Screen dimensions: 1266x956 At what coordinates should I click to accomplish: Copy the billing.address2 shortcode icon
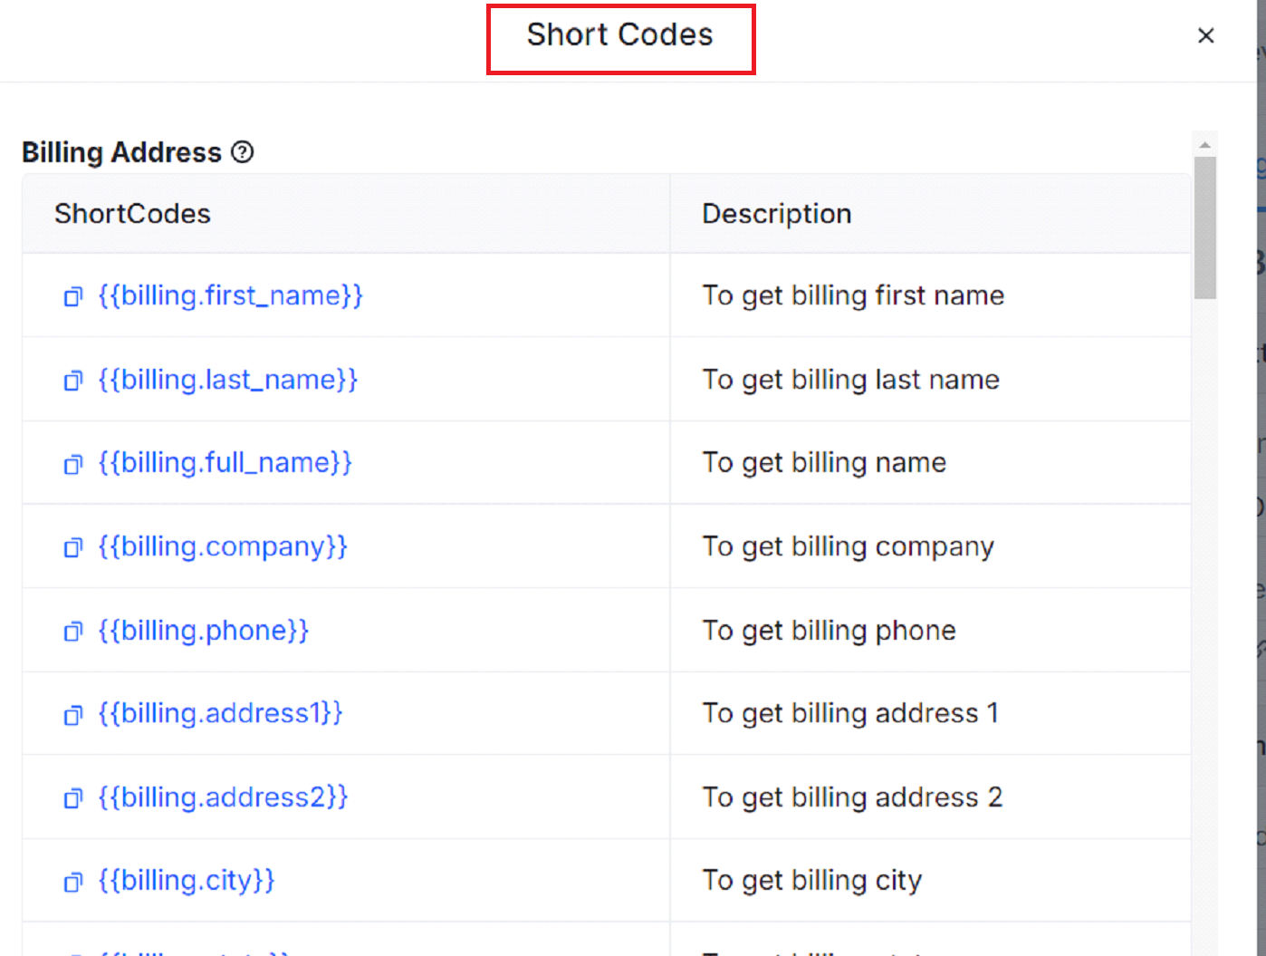pyautogui.click(x=73, y=798)
